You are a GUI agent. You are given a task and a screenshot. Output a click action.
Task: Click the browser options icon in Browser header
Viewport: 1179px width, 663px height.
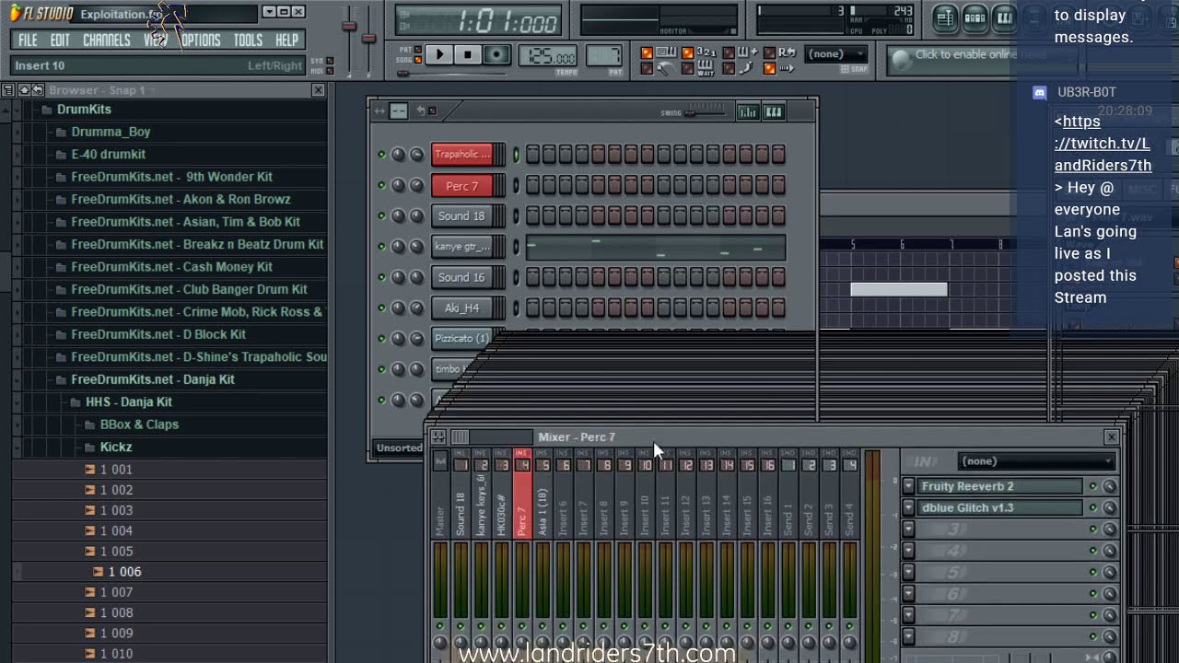pyautogui.click(x=8, y=90)
